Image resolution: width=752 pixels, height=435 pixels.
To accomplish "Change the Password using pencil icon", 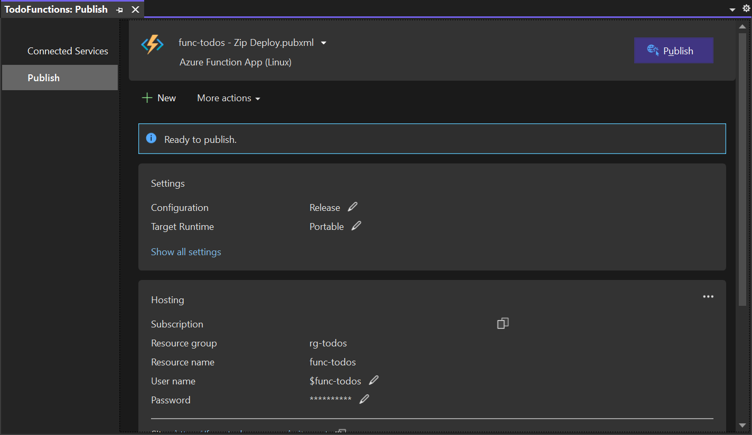I will tap(364, 399).
